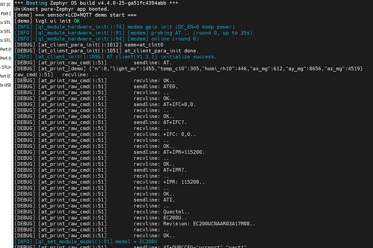Select the JSON sensor line containing 'light_mv'
The image size is (373, 248).
click(189, 69)
